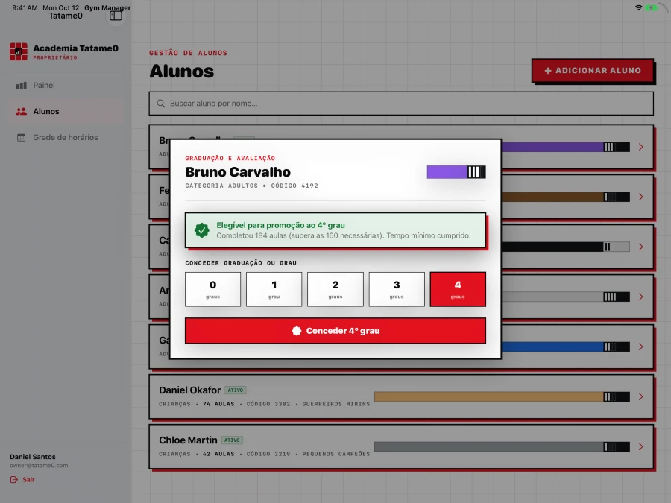The height and width of the screenshot is (503, 671).
Task: Click Daniel Okafor's belt bar
Action: 502,397
